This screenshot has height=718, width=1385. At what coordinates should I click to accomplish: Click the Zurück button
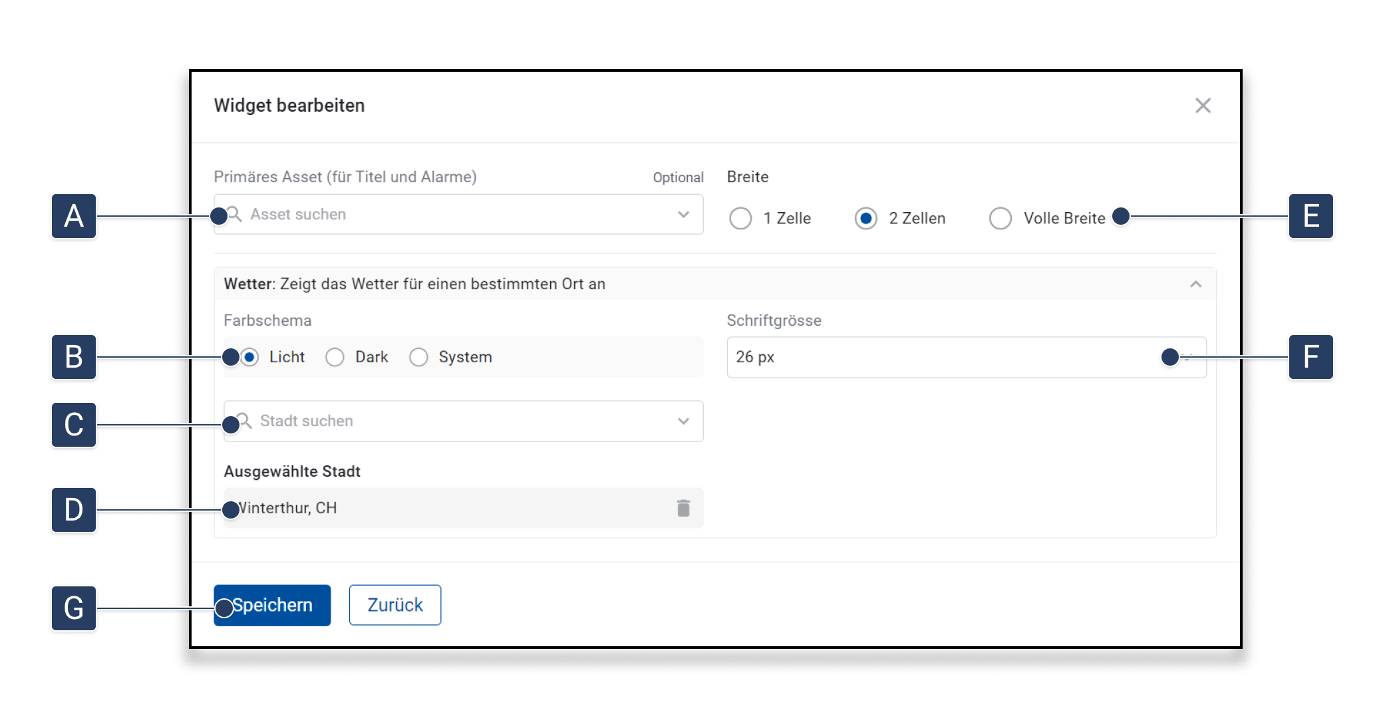(394, 605)
